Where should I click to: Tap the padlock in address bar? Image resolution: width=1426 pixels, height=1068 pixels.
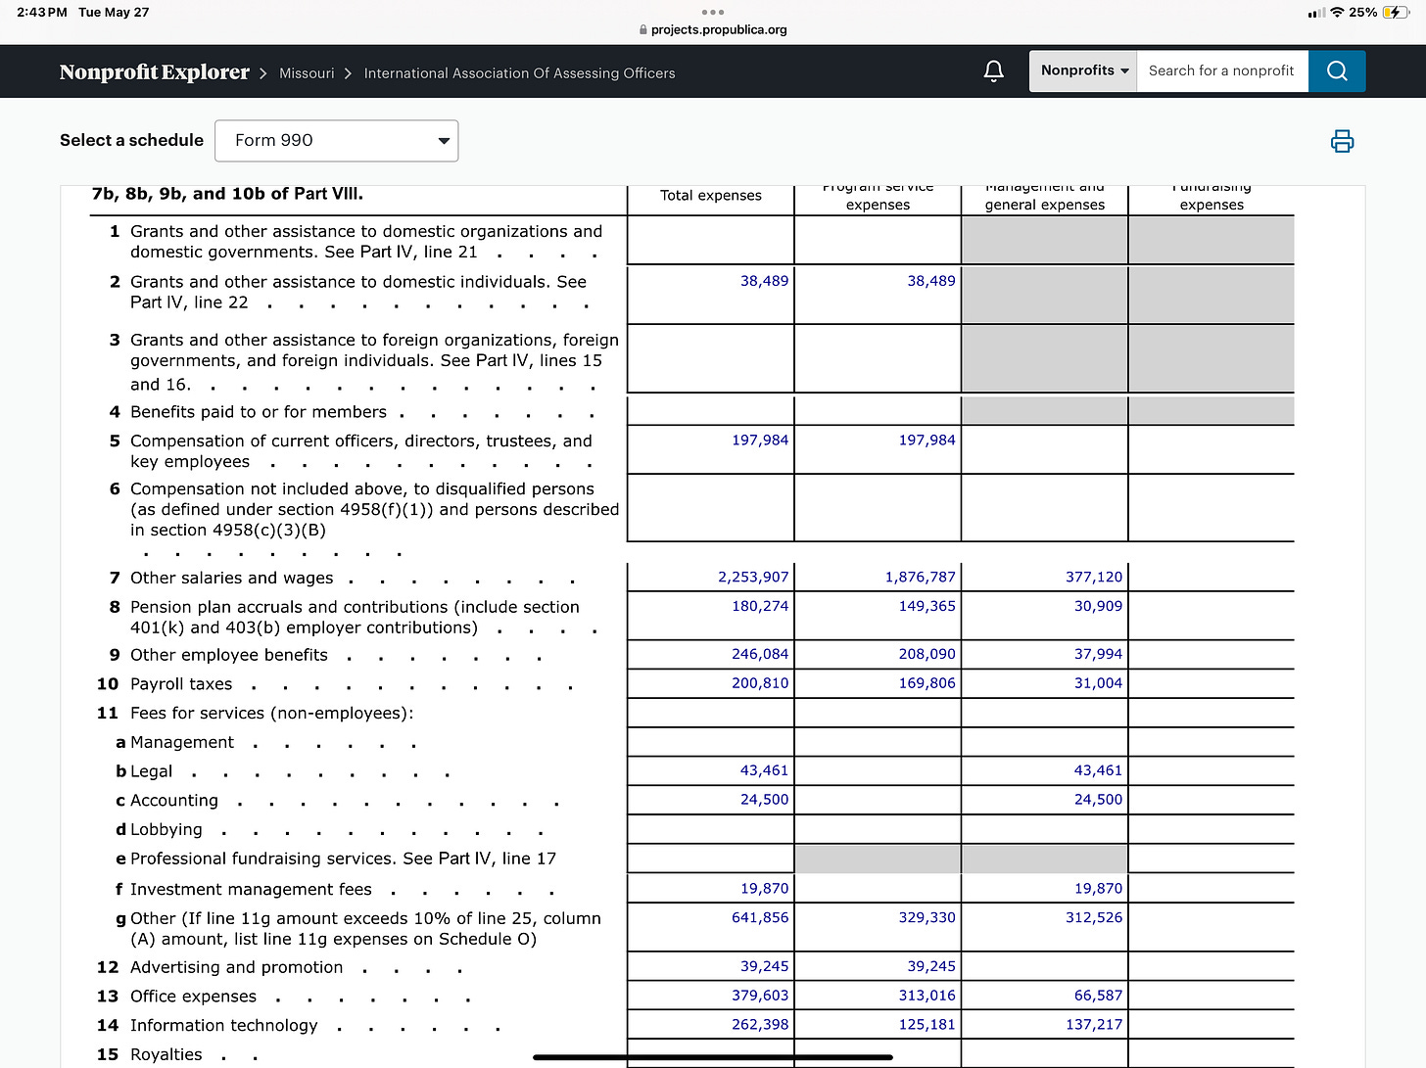tap(643, 30)
